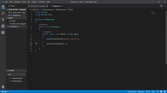Open the View menu
167x93 pixels.
pos(24,2)
